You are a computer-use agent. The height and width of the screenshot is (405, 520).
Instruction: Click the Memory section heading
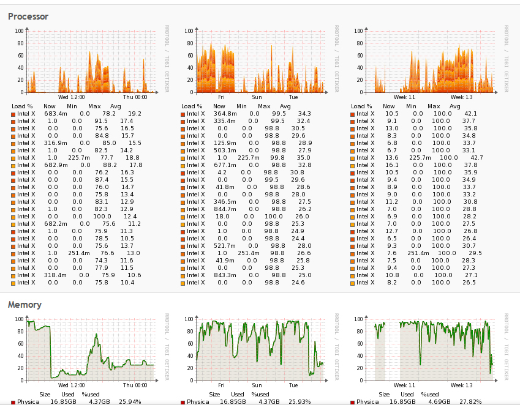(x=24, y=305)
